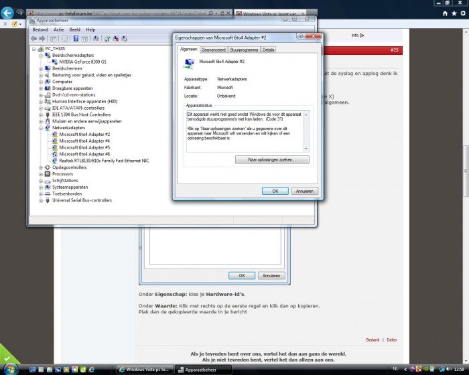The image size is (469, 375).
Task: Expand the Beeldschermen category
Action: [41, 68]
